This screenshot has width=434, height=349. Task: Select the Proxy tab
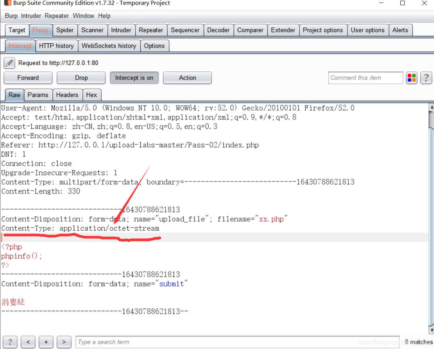click(40, 30)
